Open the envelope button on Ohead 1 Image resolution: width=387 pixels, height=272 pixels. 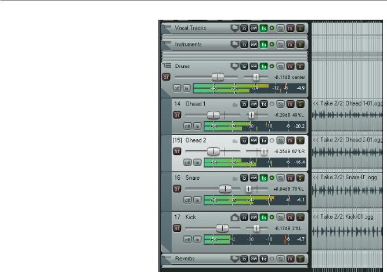(254, 104)
